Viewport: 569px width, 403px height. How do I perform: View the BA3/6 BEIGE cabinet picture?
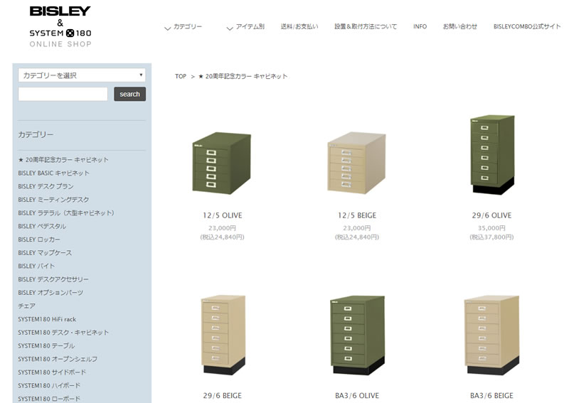tap(491, 334)
